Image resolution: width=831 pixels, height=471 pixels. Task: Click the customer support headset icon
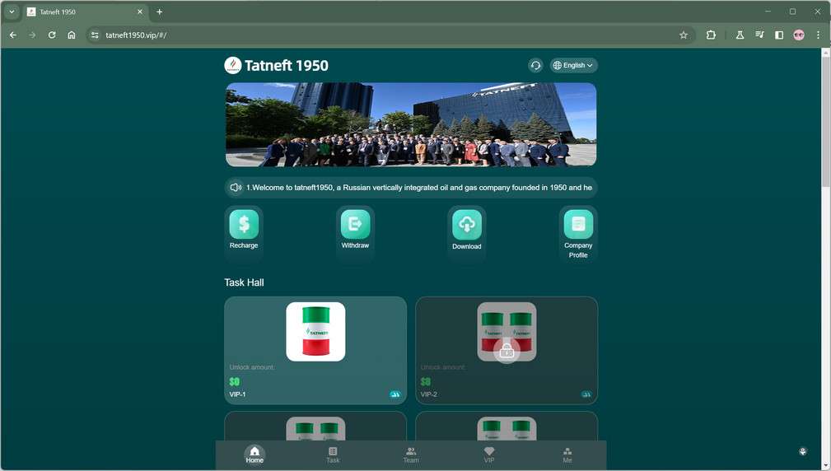click(535, 65)
